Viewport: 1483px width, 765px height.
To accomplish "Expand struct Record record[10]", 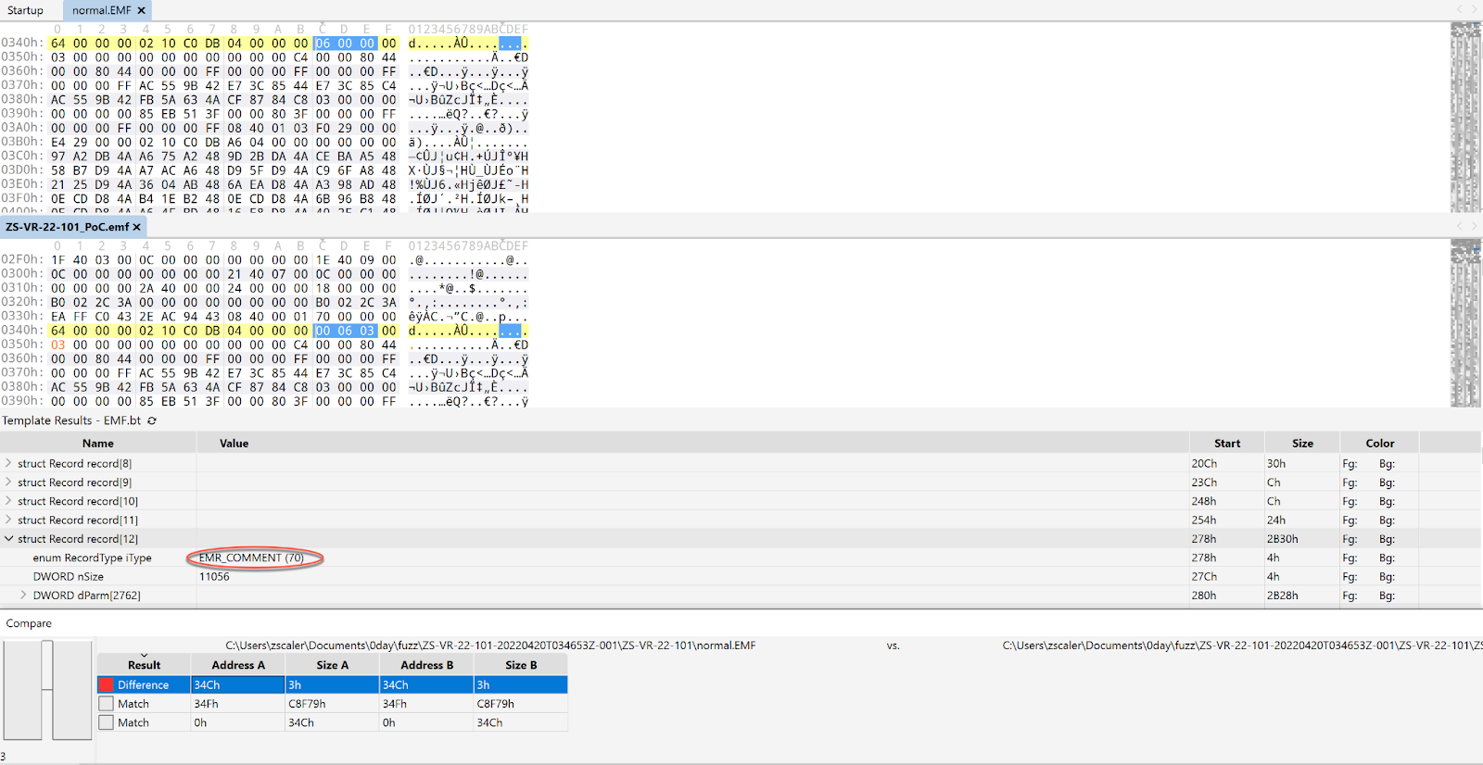I will tap(9, 501).
